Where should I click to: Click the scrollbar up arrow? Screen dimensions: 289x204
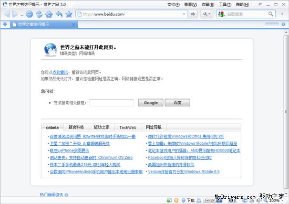(286, 32)
